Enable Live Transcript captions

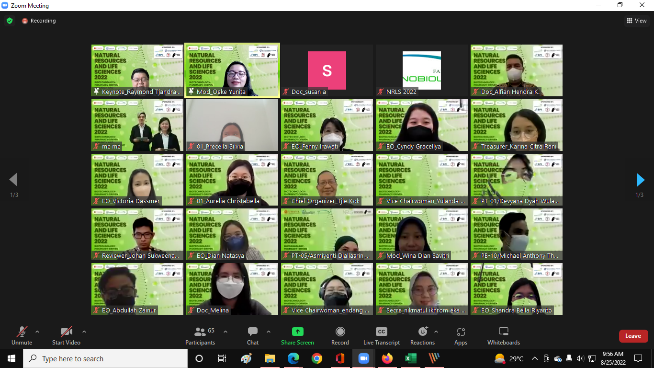tap(381, 335)
